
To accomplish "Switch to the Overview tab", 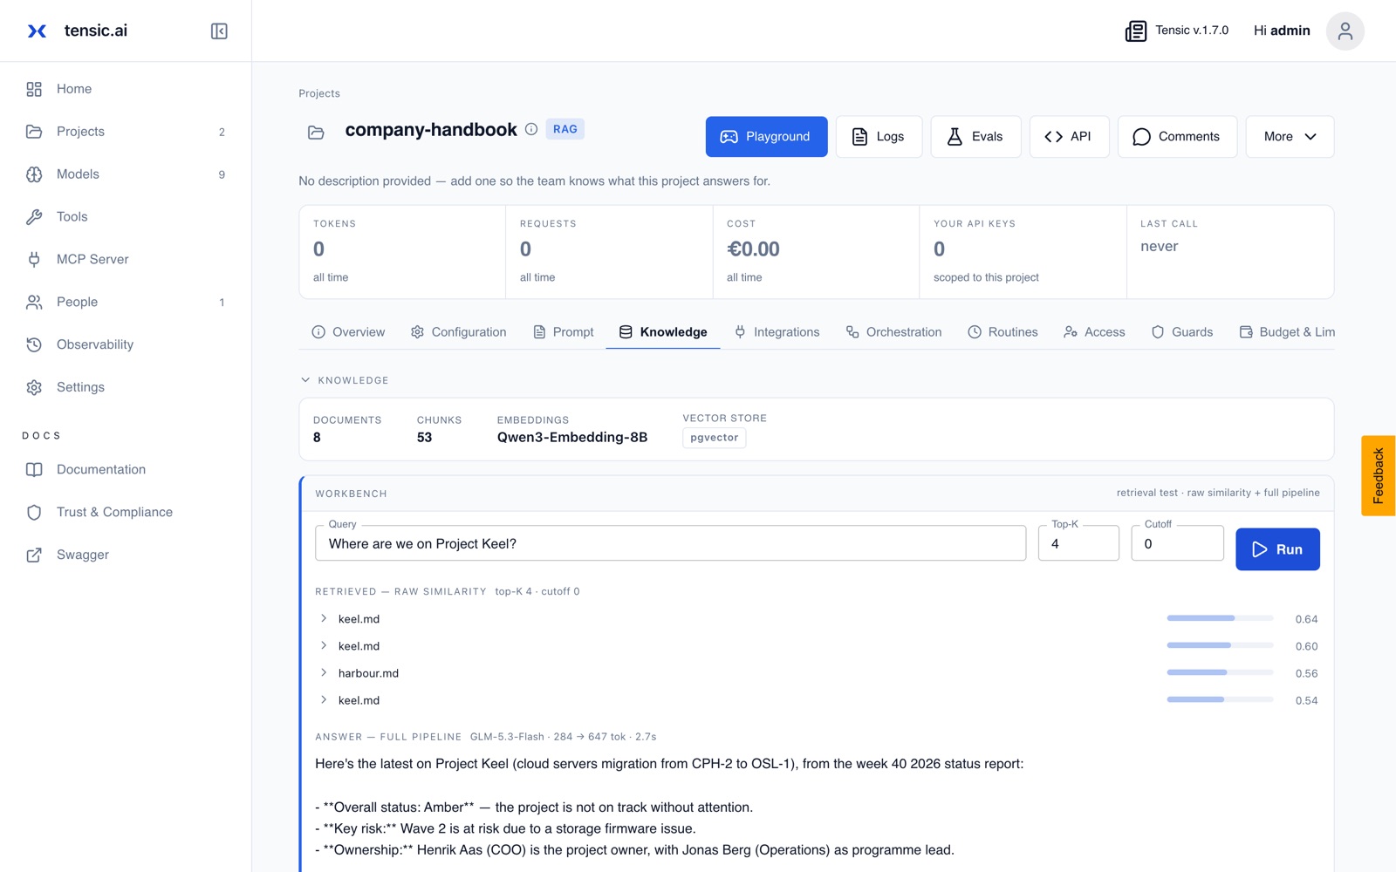I will point(348,332).
